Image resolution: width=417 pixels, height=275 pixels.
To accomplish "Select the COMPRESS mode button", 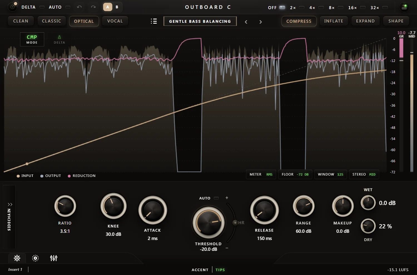I will point(299,21).
